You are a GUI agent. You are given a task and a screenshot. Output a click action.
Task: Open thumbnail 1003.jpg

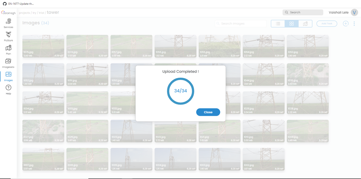pyautogui.click(x=220, y=159)
